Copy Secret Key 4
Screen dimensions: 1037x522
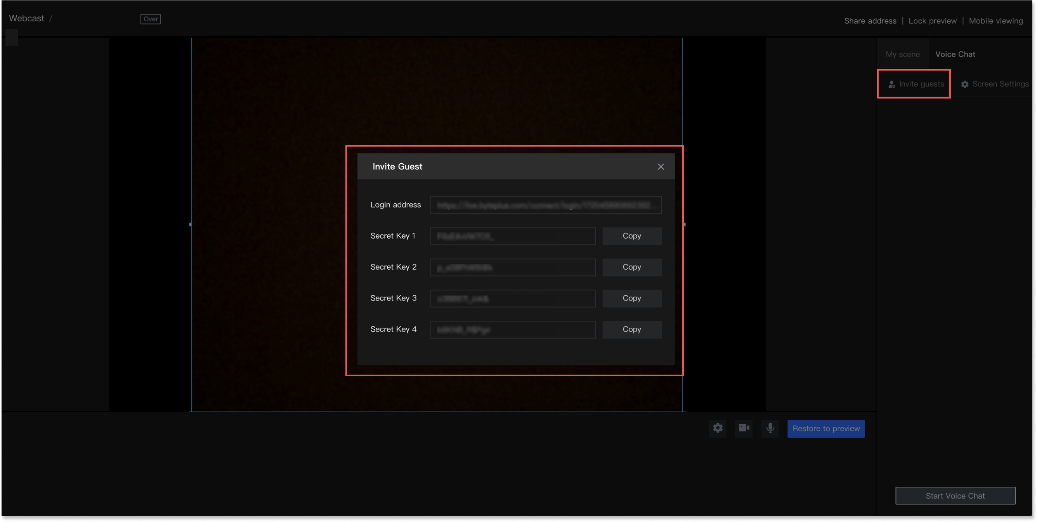pos(631,329)
